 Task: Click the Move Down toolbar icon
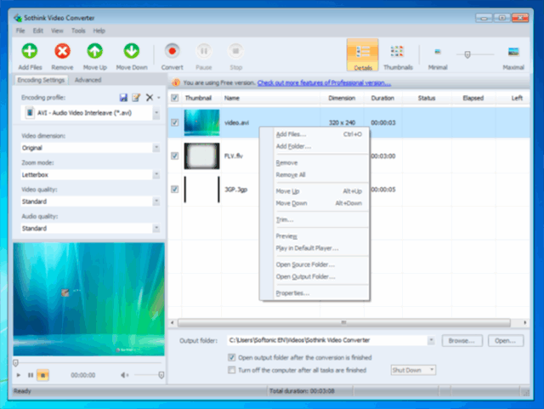point(132,51)
